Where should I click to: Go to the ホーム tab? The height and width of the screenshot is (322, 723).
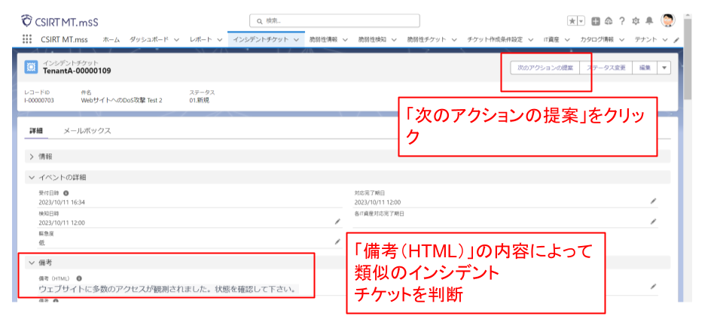[111, 40]
